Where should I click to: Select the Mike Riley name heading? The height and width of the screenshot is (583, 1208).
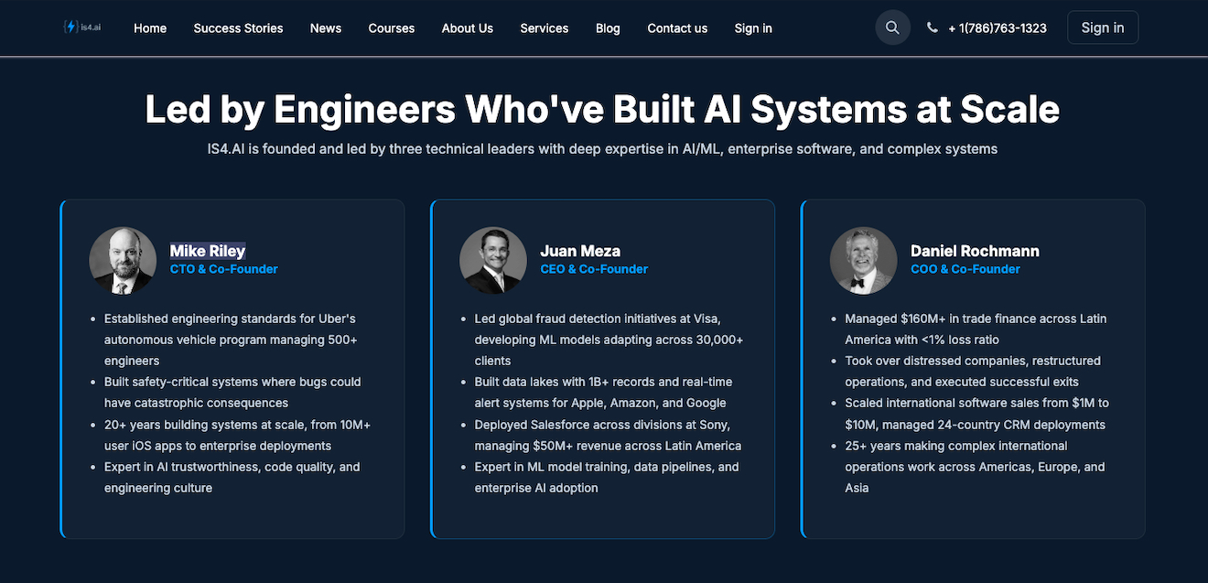[x=208, y=251]
